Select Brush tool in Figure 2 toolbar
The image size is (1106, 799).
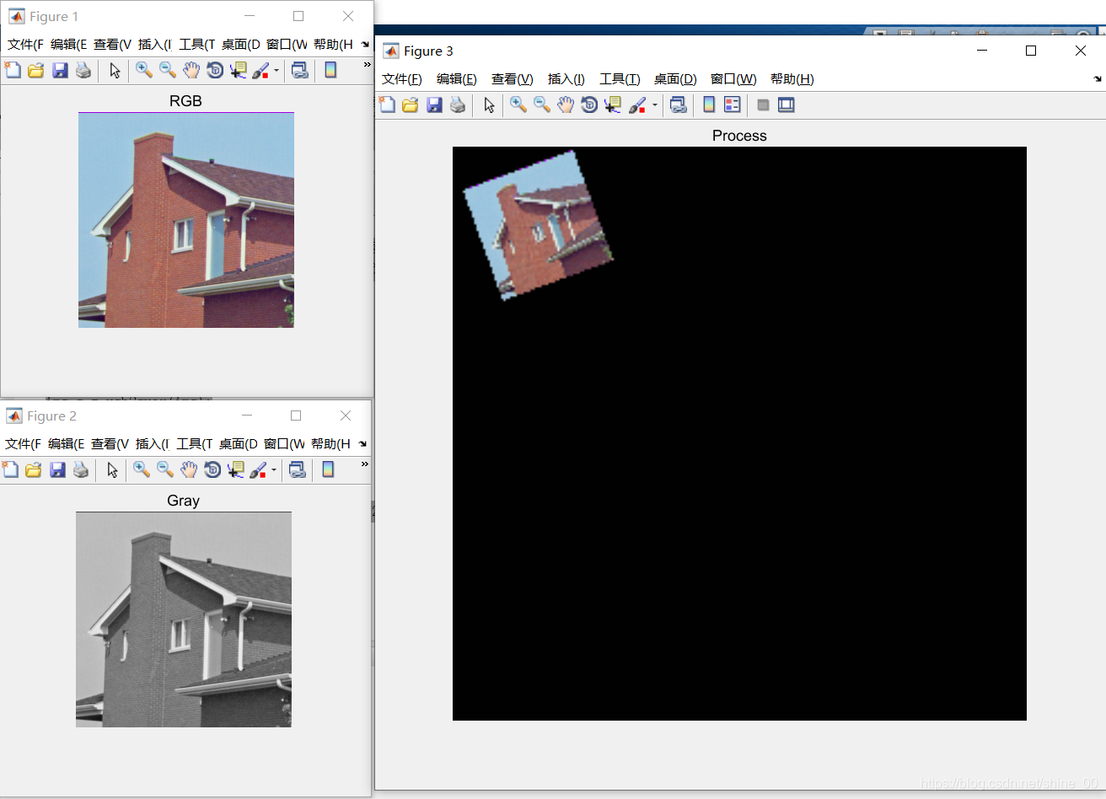point(258,469)
